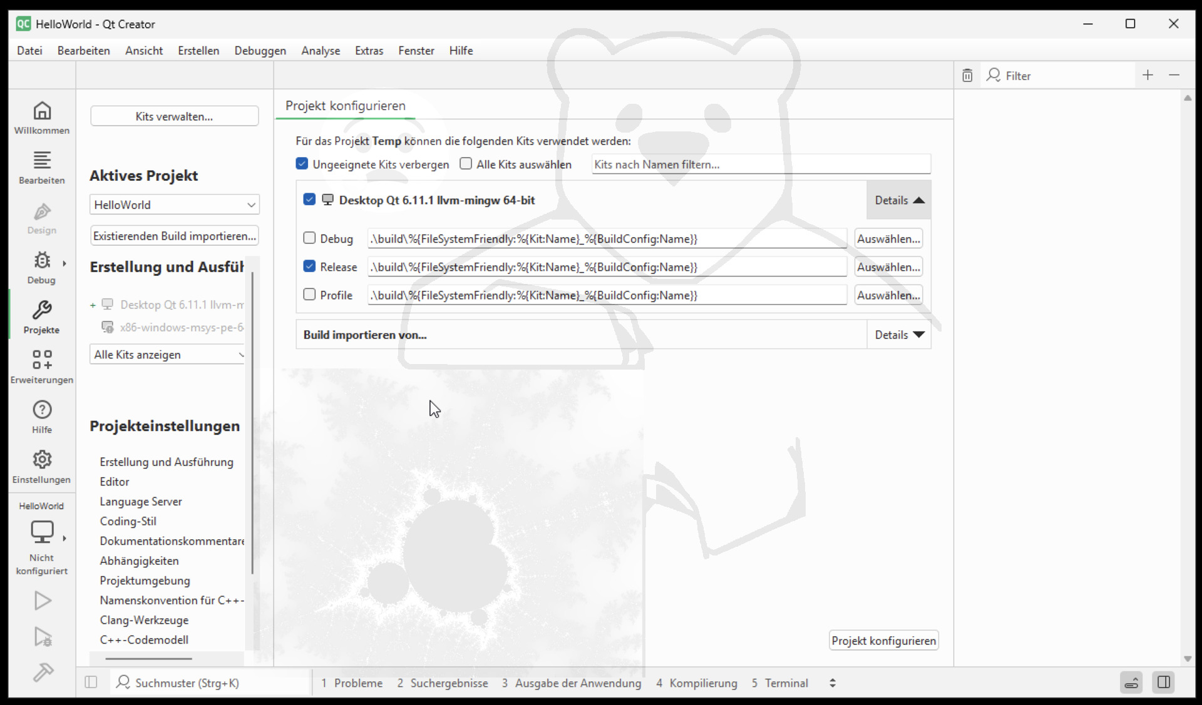Viewport: 1202px width, 705px height.
Task: Toggle the left sidebar icon in status bar
Action: point(91,682)
